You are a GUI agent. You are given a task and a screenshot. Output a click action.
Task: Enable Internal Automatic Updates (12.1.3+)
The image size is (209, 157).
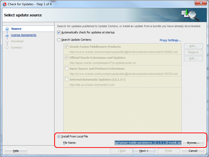tap(66, 80)
